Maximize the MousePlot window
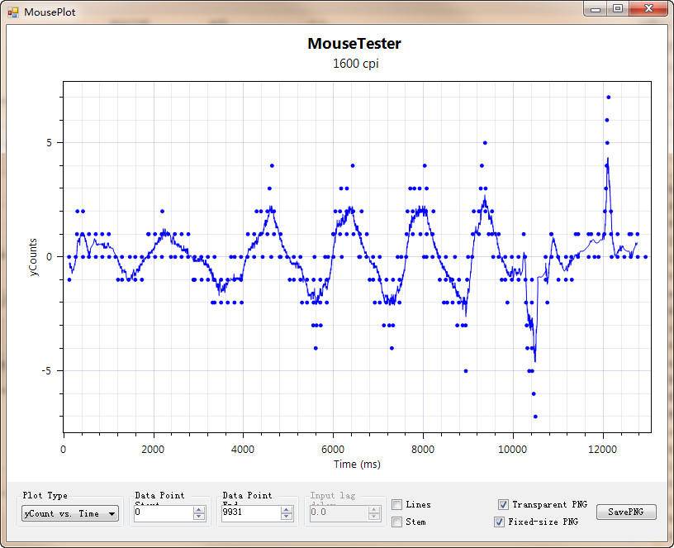 pos(617,9)
